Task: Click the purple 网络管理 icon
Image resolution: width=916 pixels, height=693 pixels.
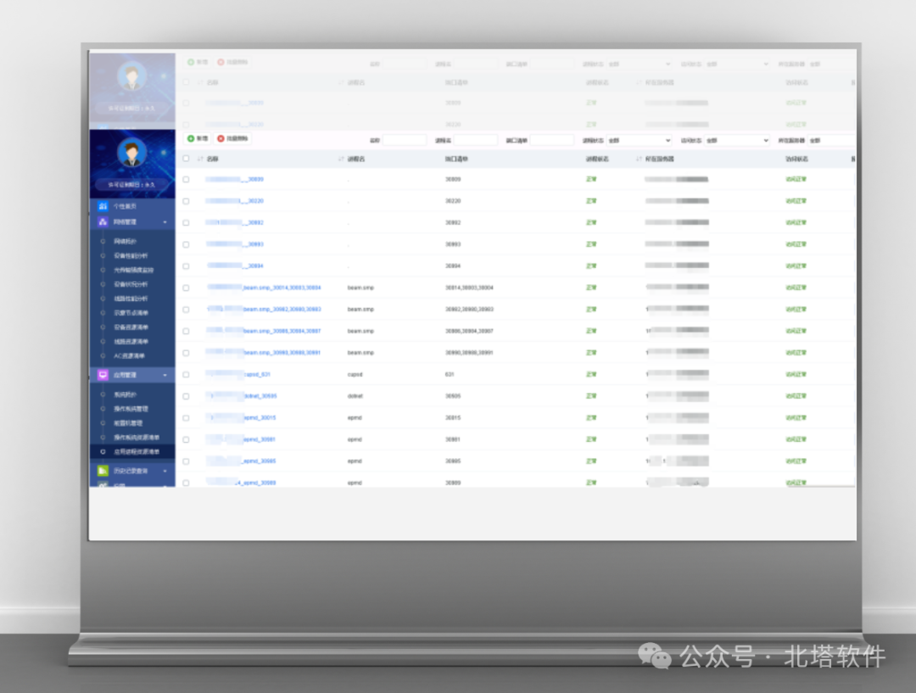Action: click(x=103, y=222)
